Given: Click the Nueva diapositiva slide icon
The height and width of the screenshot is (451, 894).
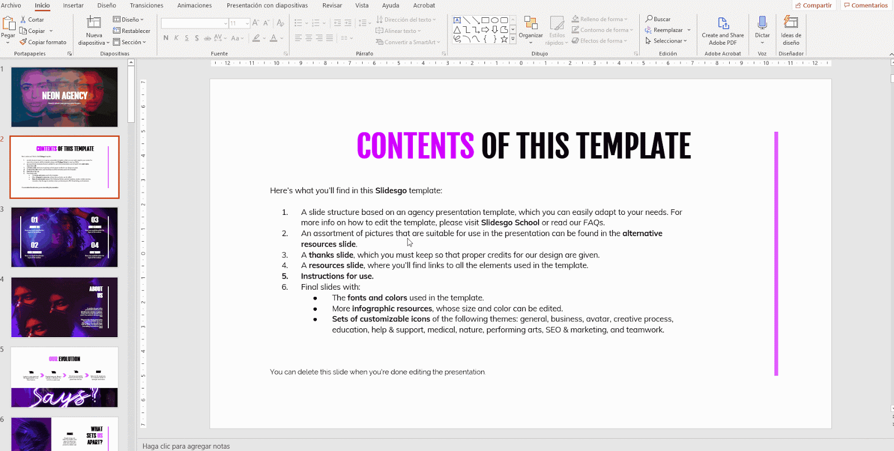Looking at the screenshot, I should point(94,23).
